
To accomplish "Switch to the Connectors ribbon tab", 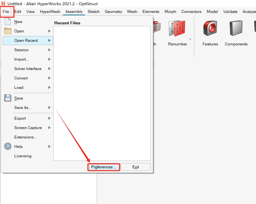I will pyautogui.click(x=191, y=12).
